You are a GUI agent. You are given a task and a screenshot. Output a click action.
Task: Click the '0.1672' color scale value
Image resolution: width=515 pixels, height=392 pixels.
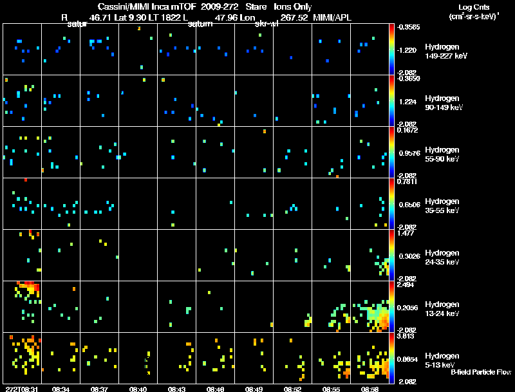407,130
